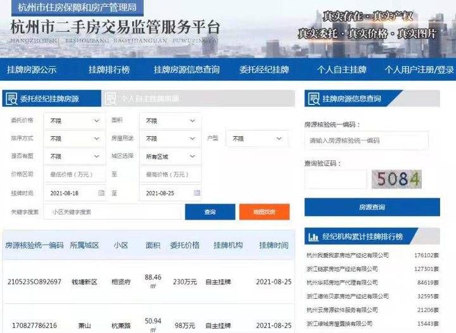Click the 挂牌时间 column header in the table
The image size is (456, 333).
coord(274,246)
